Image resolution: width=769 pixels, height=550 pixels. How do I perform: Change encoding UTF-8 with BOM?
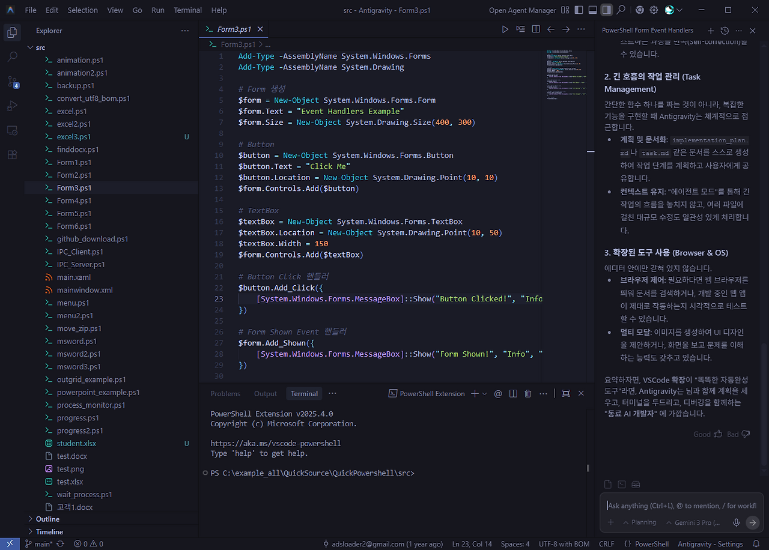(x=564, y=544)
